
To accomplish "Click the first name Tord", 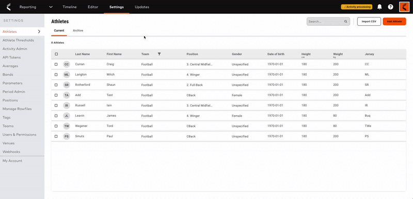I will click(x=110, y=126).
